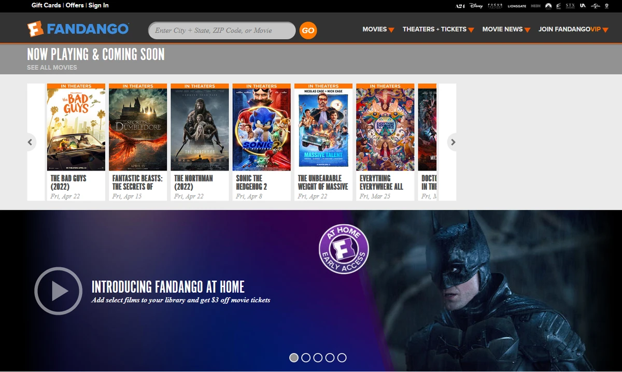Click Everything Everywhere All title text

click(x=381, y=182)
